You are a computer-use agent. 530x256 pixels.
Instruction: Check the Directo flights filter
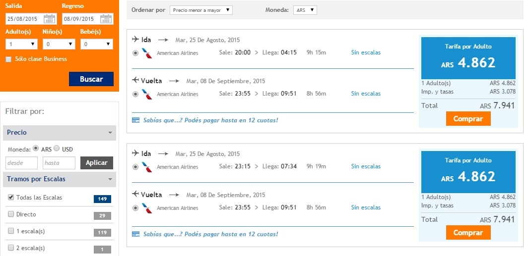pos(11,214)
